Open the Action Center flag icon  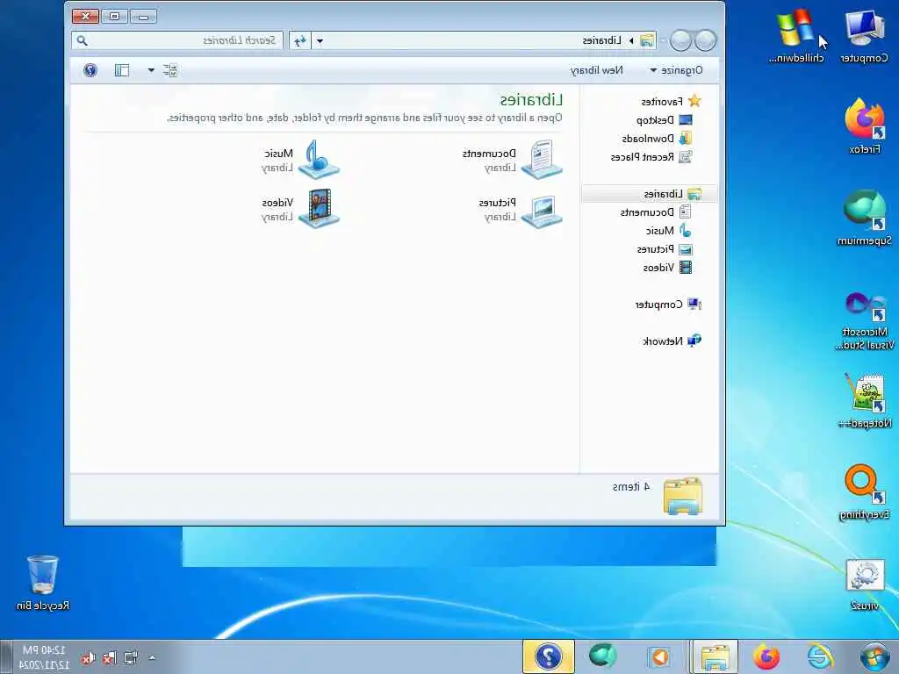tap(109, 657)
